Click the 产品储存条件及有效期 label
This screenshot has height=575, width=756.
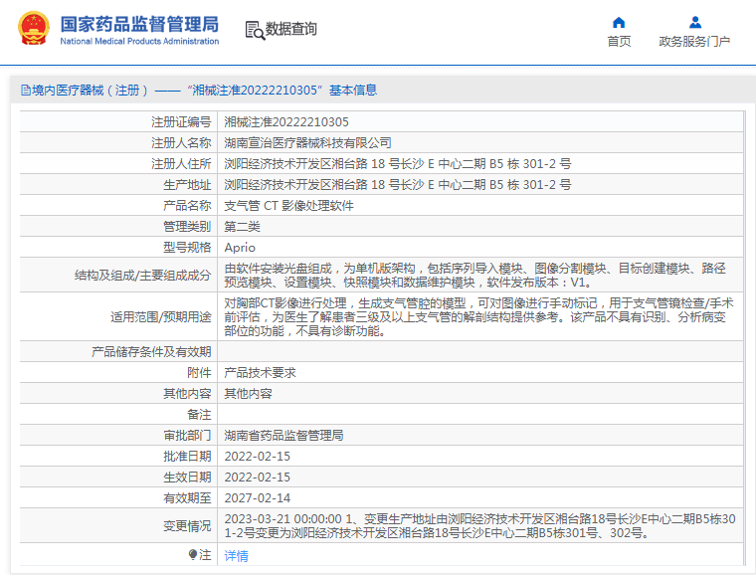coord(151,352)
